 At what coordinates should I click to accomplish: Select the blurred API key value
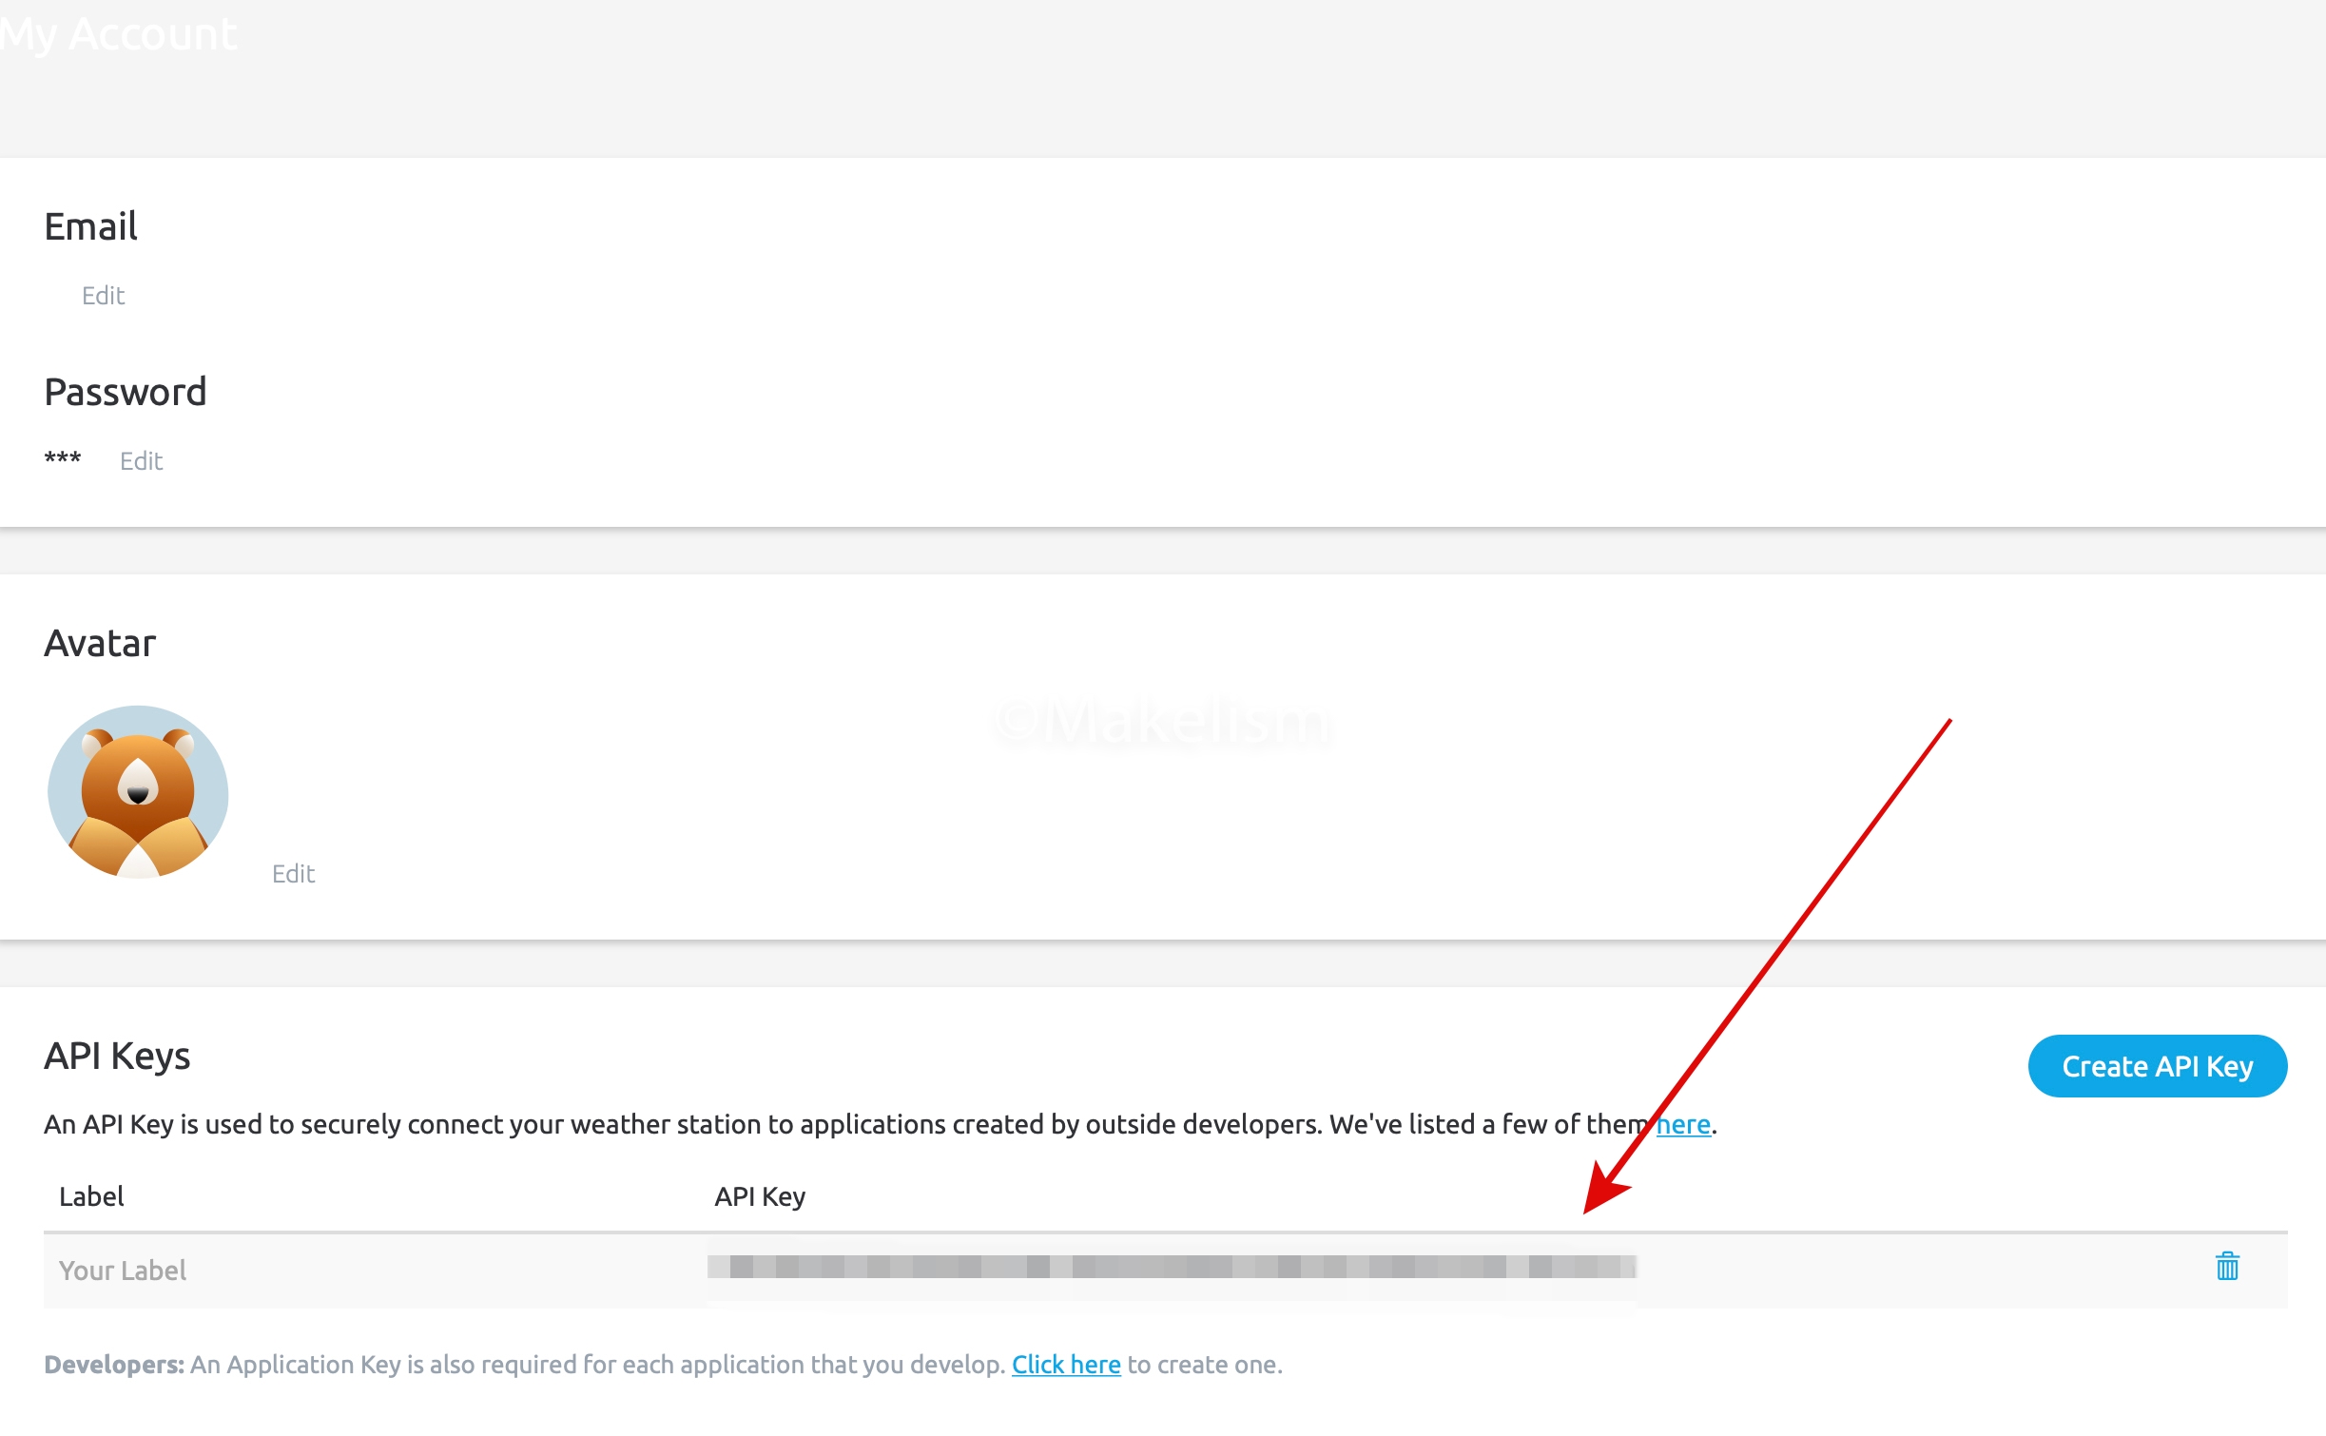pyautogui.click(x=1170, y=1267)
